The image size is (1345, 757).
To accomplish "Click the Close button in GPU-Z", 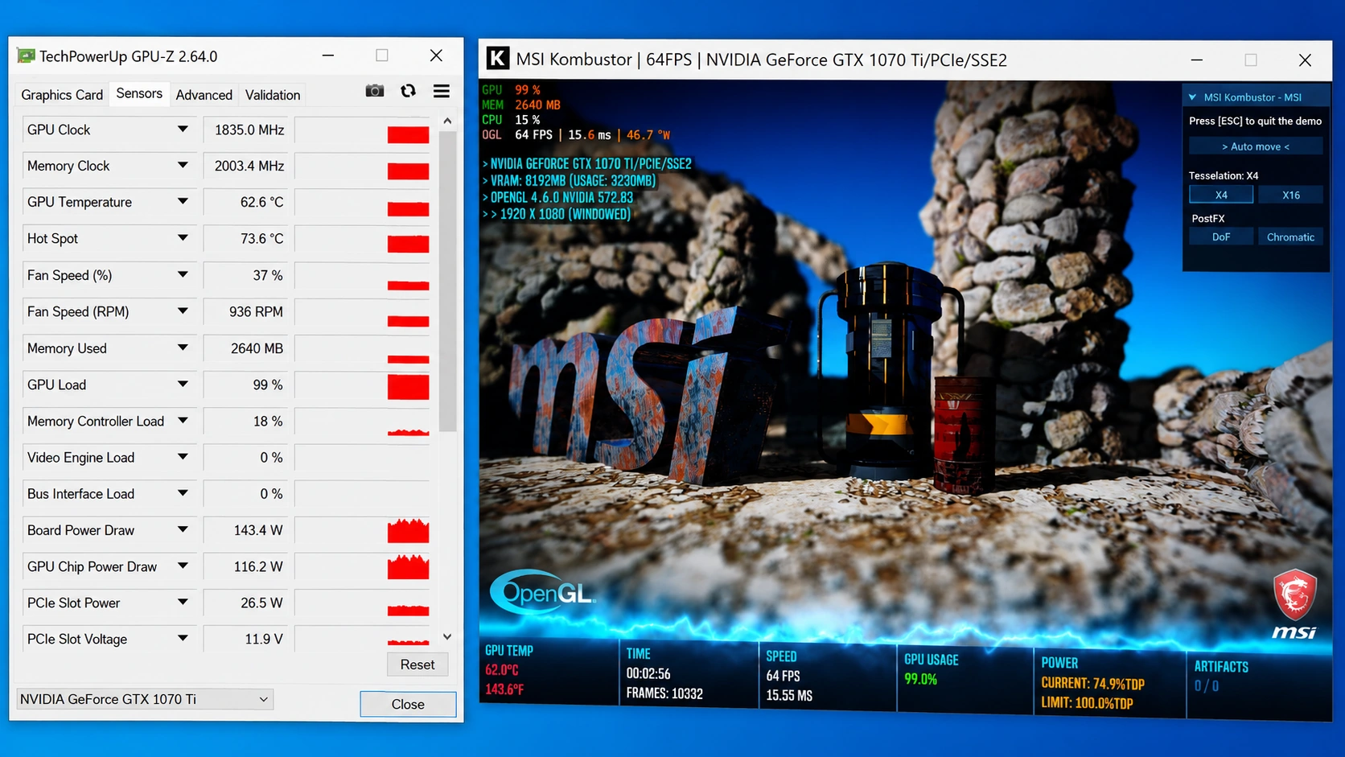I will [x=408, y=704].
